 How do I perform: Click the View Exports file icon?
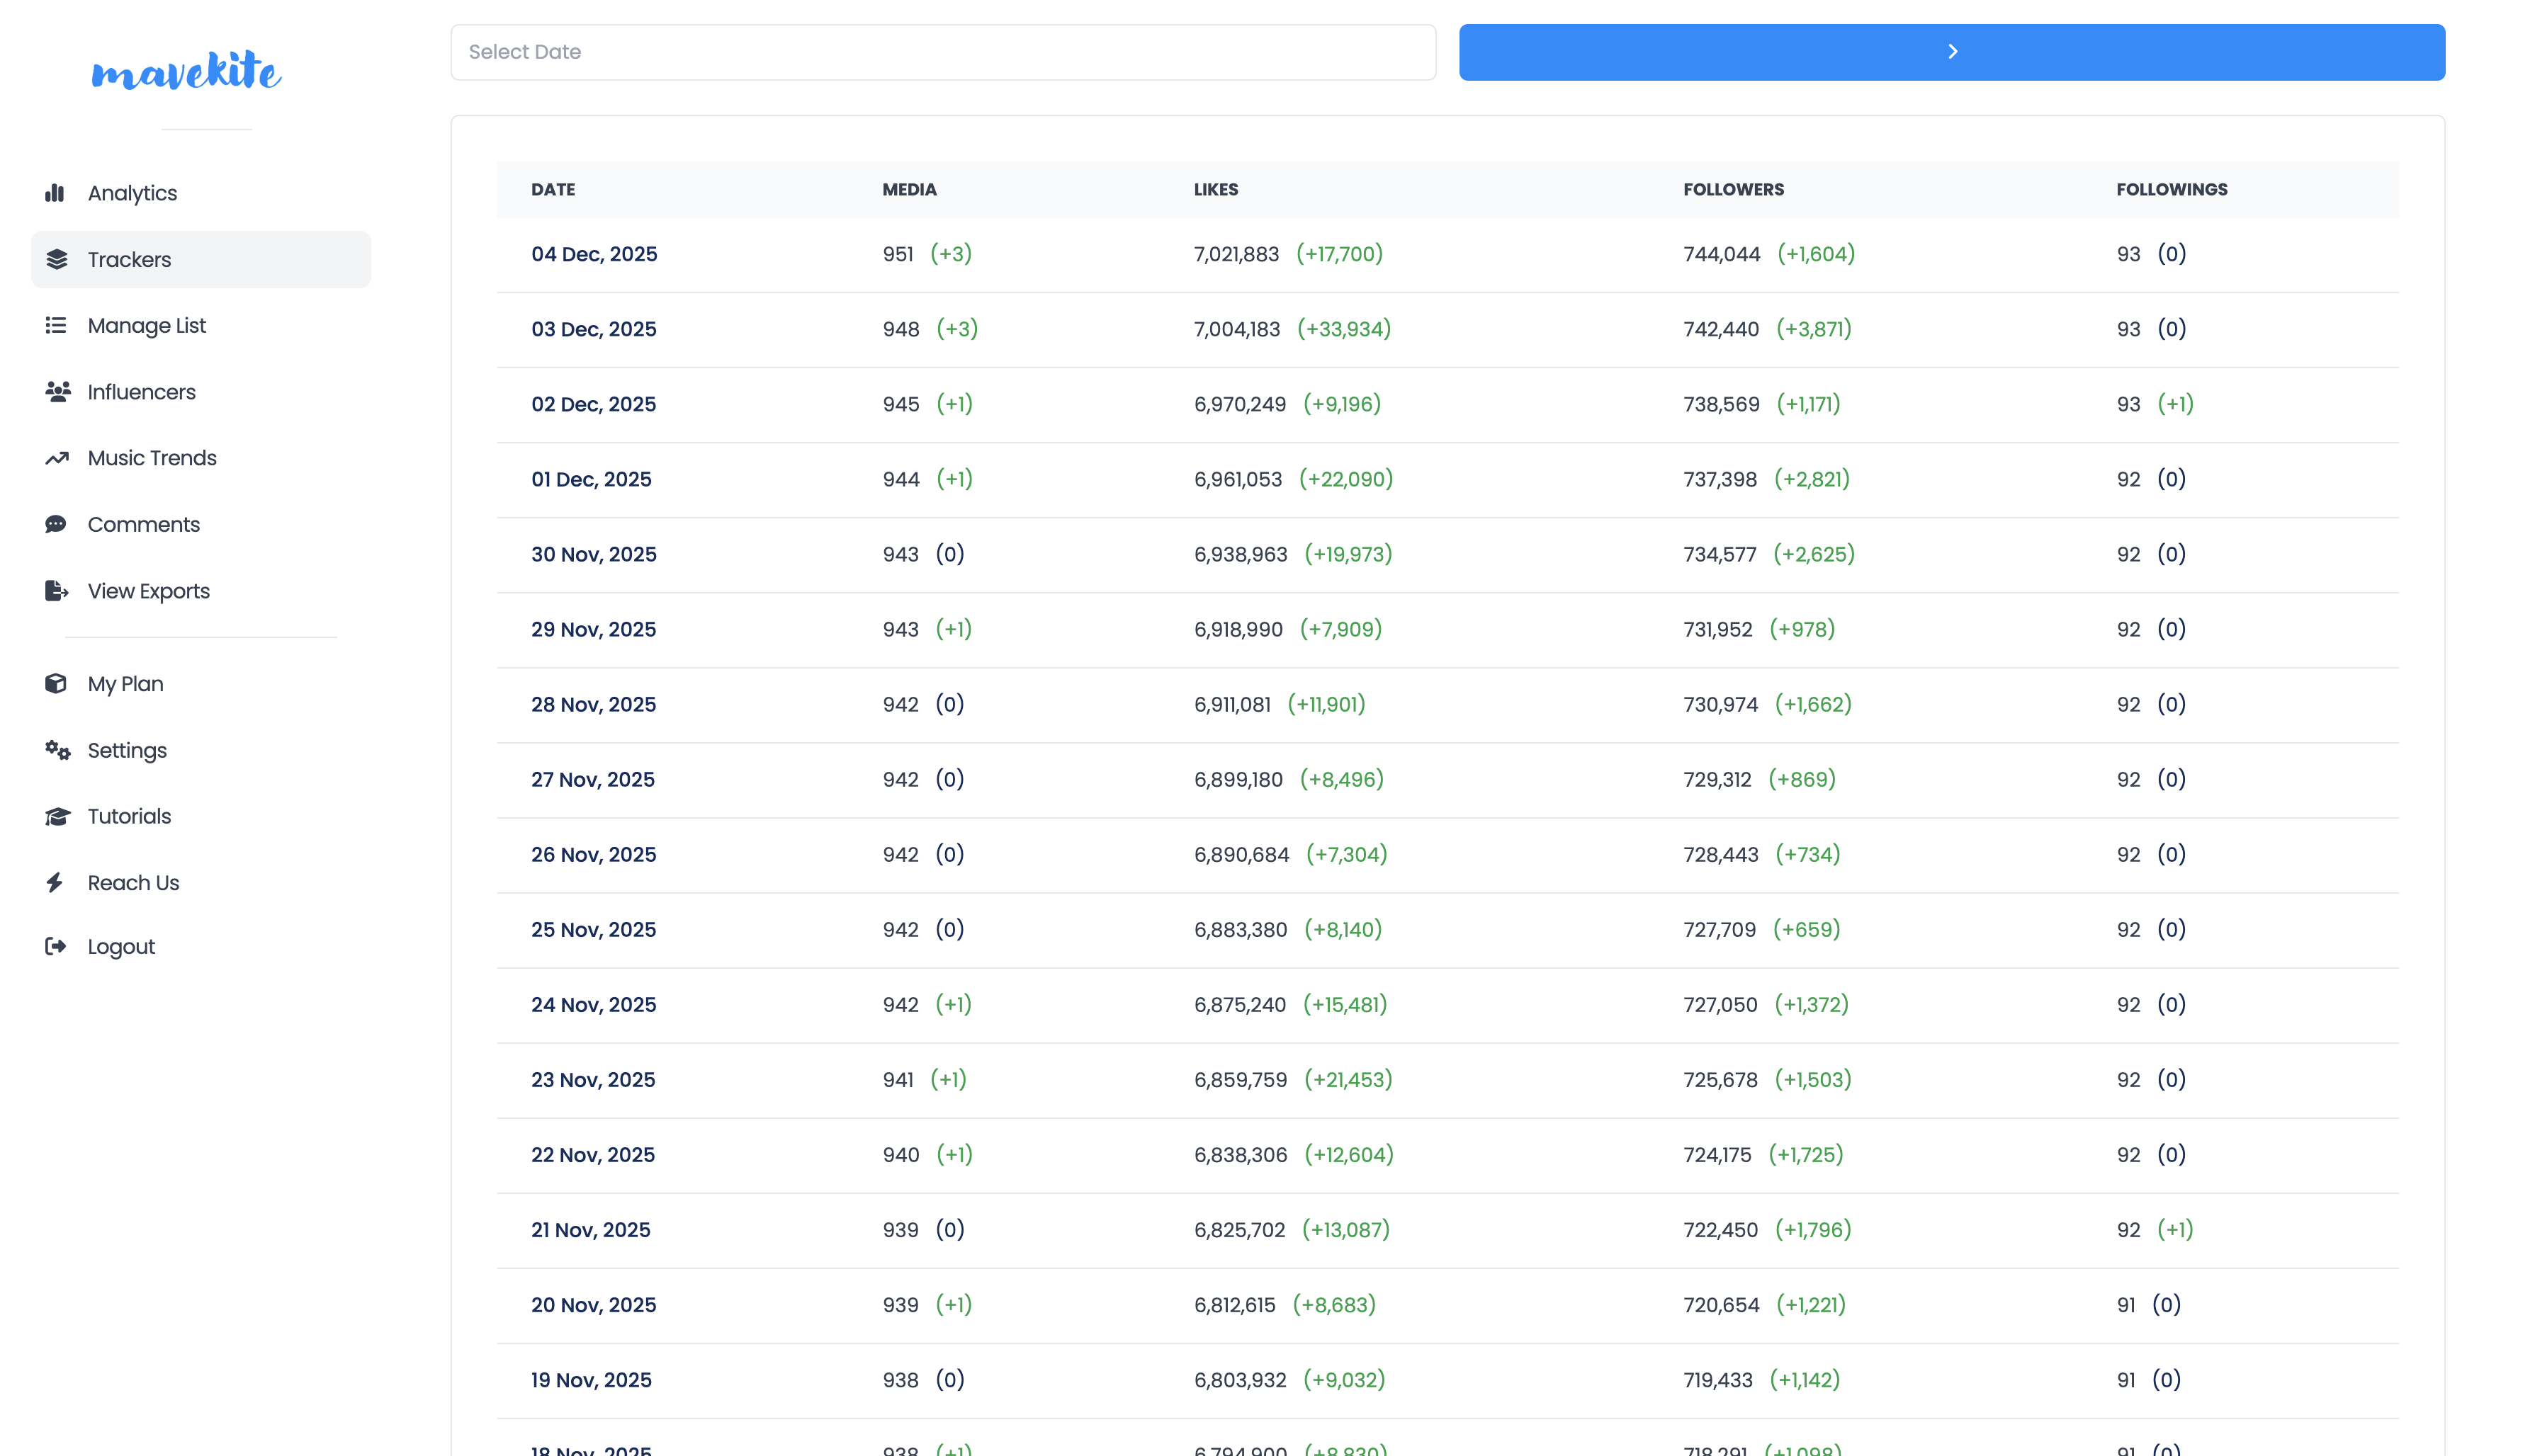[57, 591]
